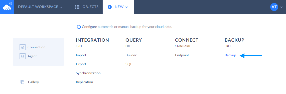Screen dimensions: 286x94
Task: Click the Gallery icon
Action: (x=23, y=82)
